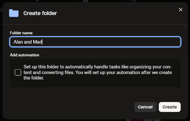
Task: Focus the Folder name input field
Action: coord(95,42)
